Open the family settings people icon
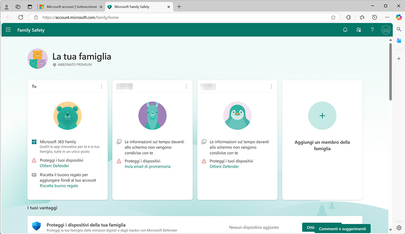405x234 pixels. [358, 30]
